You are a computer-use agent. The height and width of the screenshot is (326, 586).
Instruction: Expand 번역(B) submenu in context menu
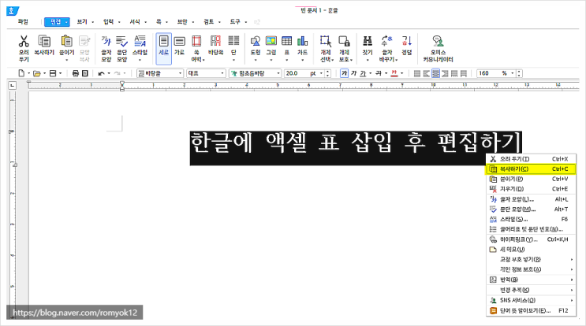click(531, 280)
